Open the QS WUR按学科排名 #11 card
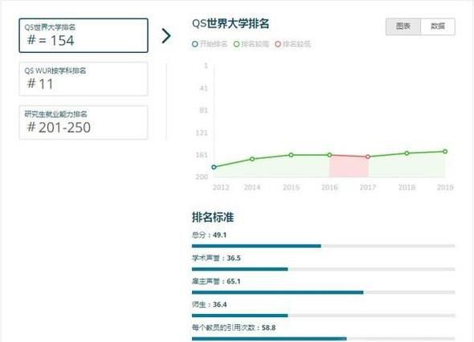 [84, 79]
